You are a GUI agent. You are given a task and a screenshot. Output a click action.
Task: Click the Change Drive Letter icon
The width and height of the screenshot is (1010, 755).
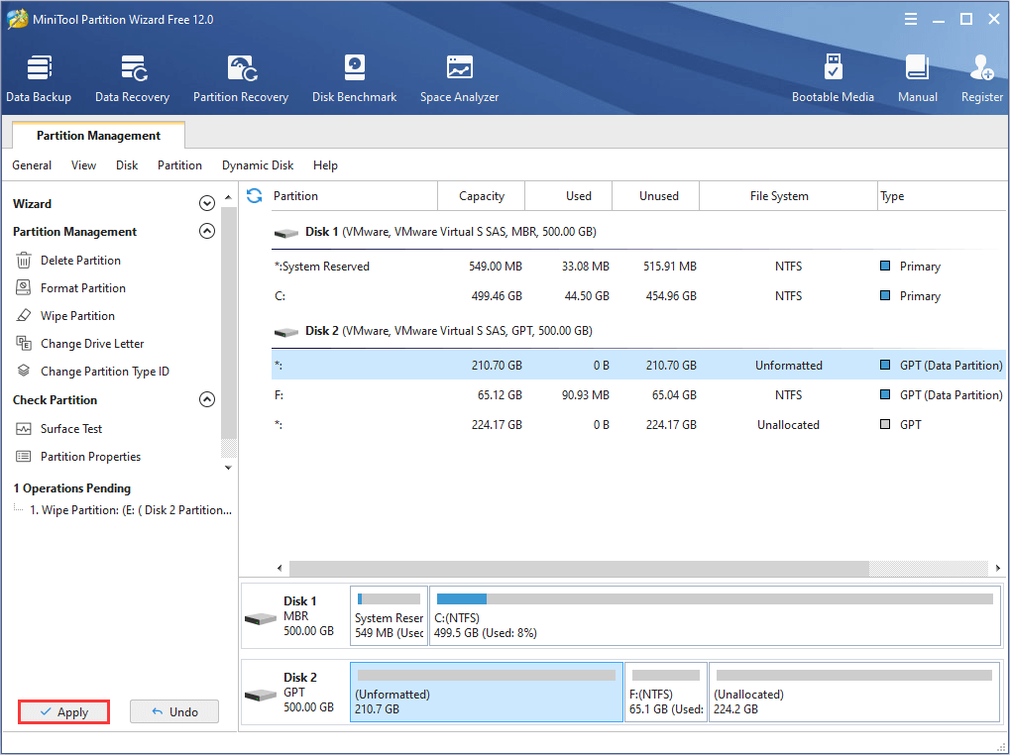pyautogui.click(x=24, y=343)
